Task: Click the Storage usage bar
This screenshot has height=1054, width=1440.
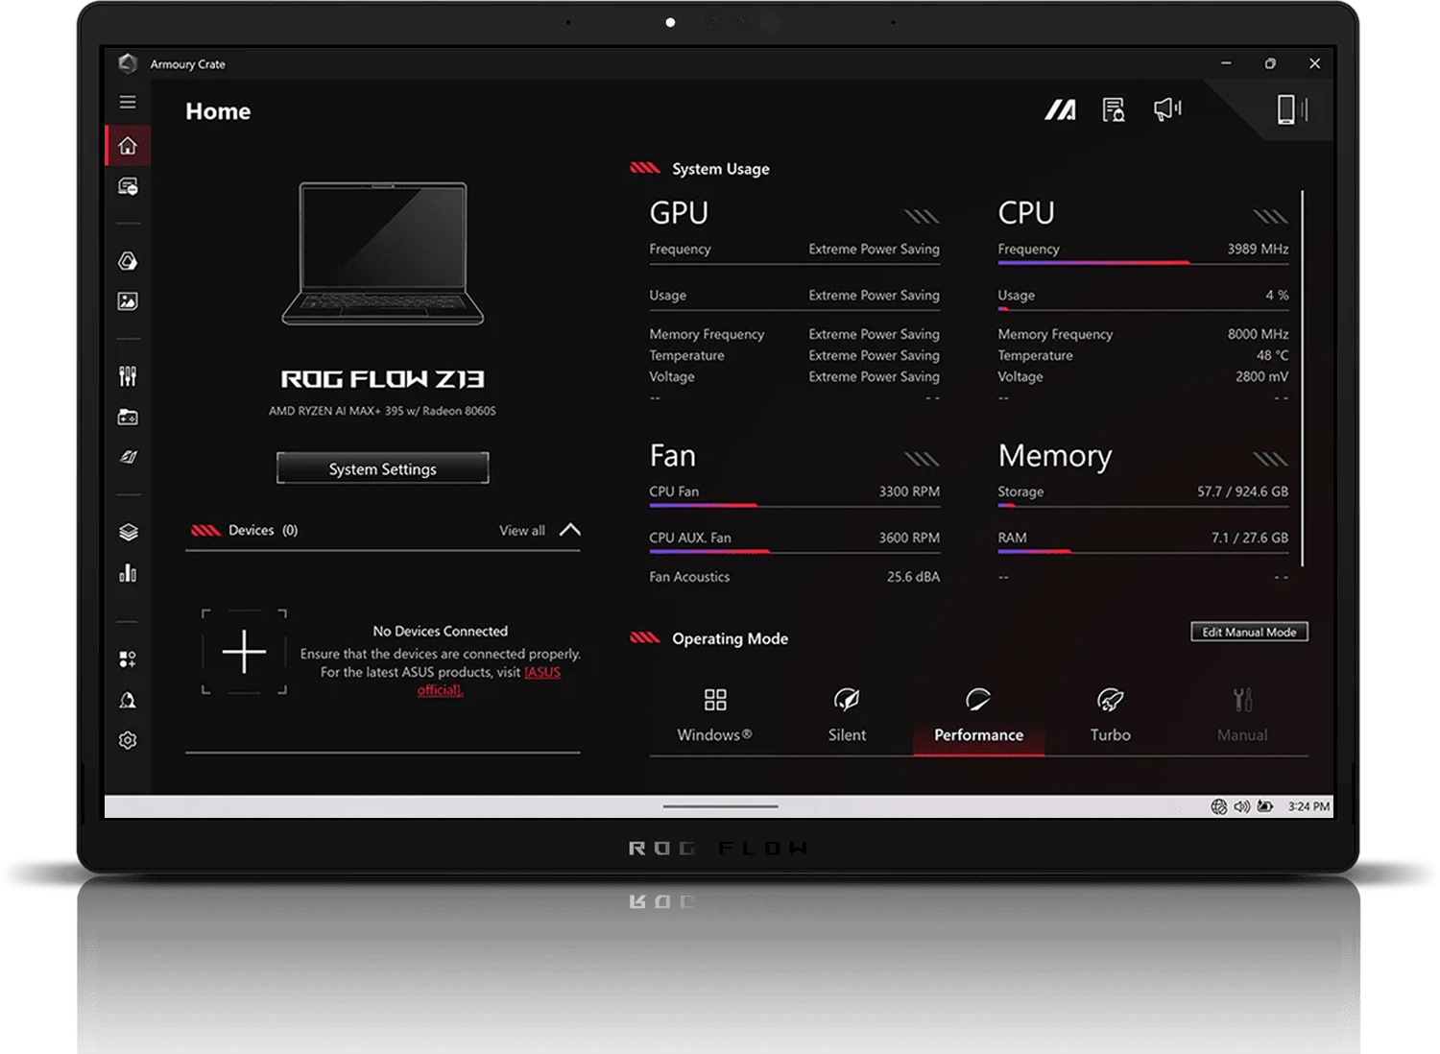Action: (x=1143, y=505)
